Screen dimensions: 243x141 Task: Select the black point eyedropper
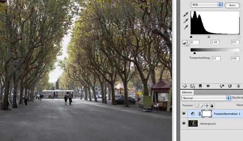[186, 14]
